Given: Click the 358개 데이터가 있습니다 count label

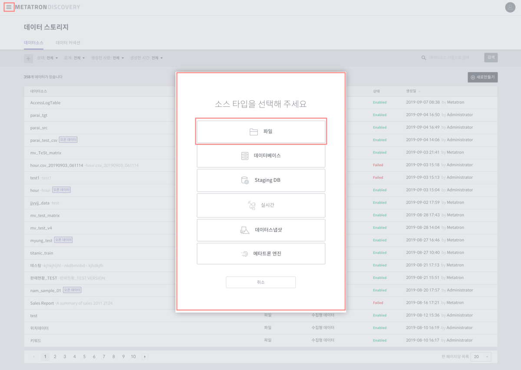Looking at the screenshot, I should pyautogui.click(x=43, y=77).
